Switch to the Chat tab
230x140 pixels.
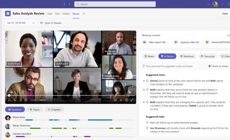tap(49, 14)
